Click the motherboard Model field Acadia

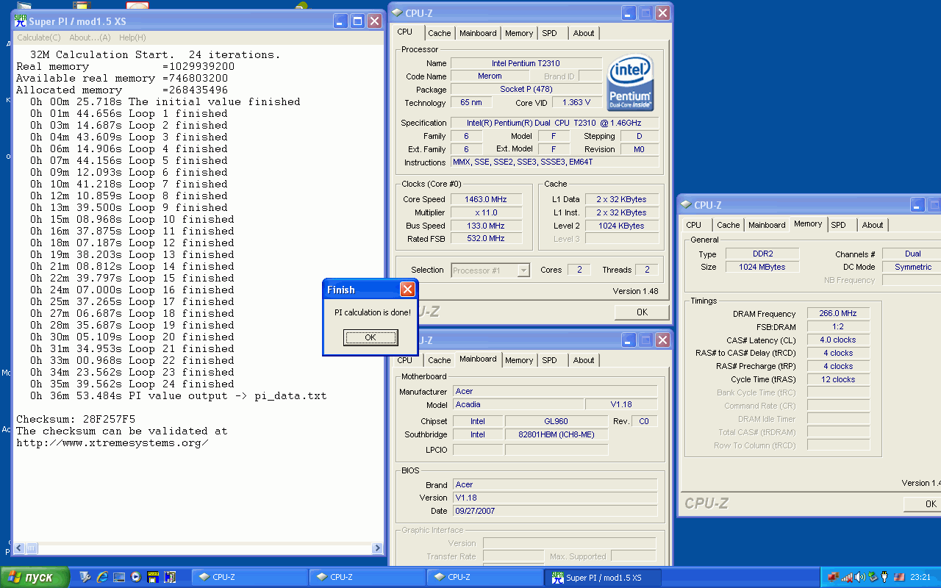[x=518, y=404]
